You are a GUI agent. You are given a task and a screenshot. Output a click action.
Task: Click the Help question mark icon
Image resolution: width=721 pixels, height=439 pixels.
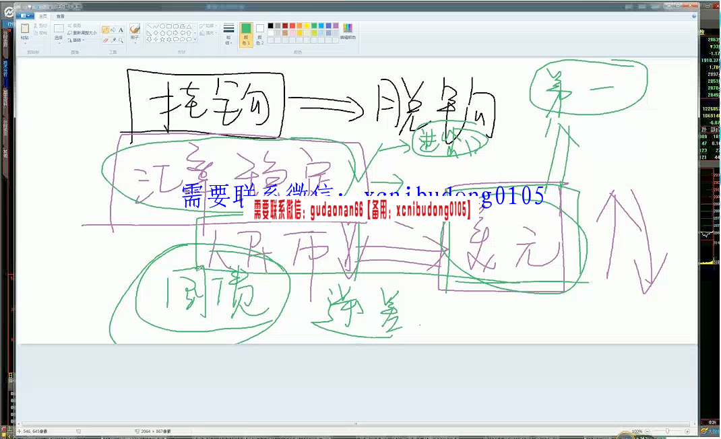coord(694,15)
